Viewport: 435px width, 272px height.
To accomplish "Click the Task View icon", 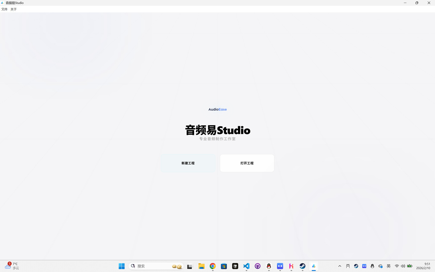I will pyautogui.click(x=190, y=266).
